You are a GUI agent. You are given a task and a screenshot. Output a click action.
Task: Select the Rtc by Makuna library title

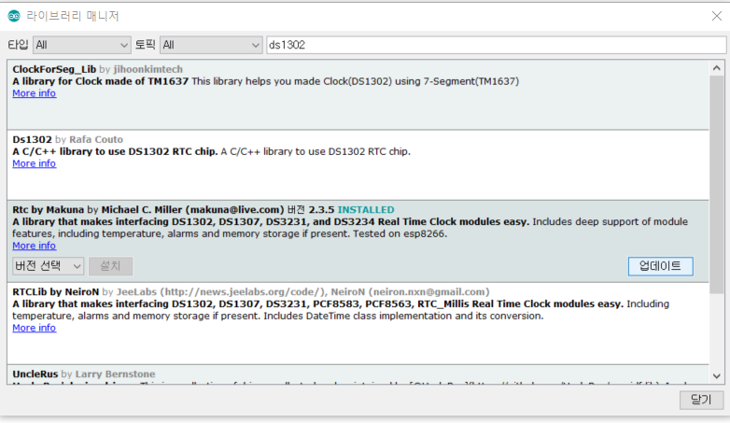tap(48, 210)
